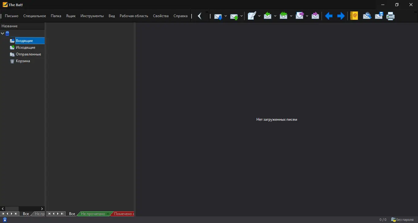Open dropdown next to send queued mail
The height and width of the screenshot is (223, 418).
(x=241, y=16)
